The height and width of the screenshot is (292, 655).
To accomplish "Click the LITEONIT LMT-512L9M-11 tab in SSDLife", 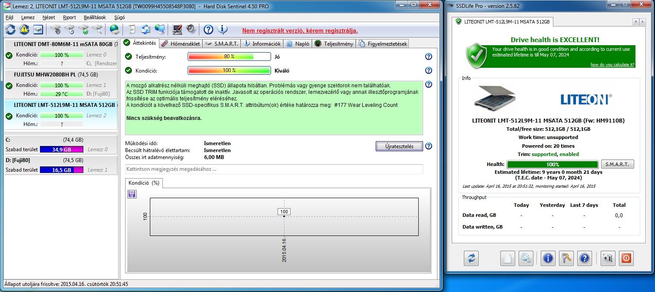I will tap(503, 21).
